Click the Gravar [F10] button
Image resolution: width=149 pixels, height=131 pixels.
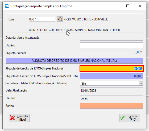click(x=130, y=118)
